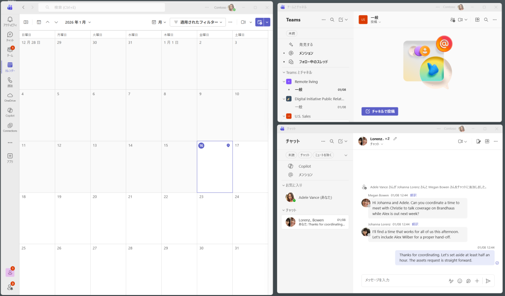
Task: Click the add people icon in channel header
Action: pyautogui.click(x=453, y=20)
